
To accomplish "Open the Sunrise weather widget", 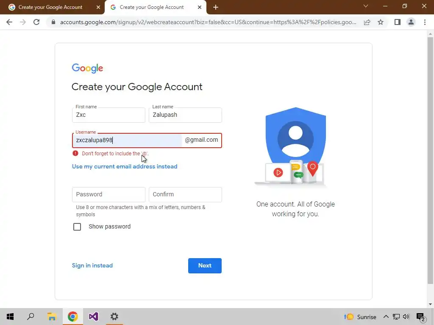I will [360, 317].
